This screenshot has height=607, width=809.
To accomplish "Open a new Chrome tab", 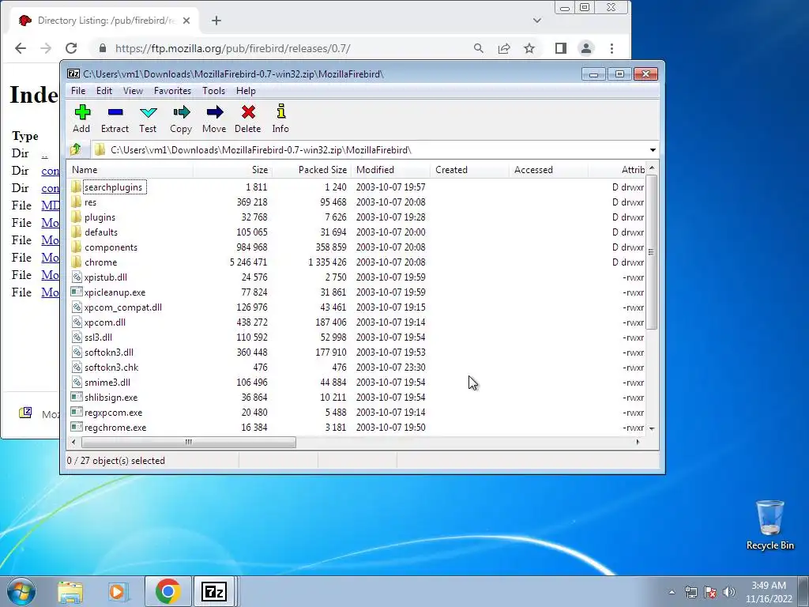I will point(216,21).
